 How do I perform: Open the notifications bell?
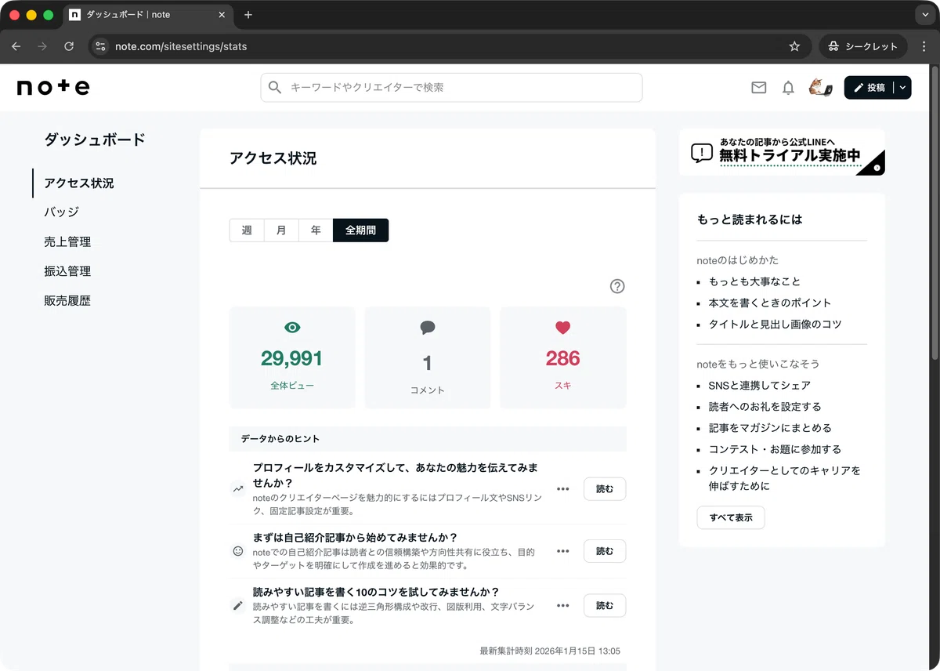point(788,88)
